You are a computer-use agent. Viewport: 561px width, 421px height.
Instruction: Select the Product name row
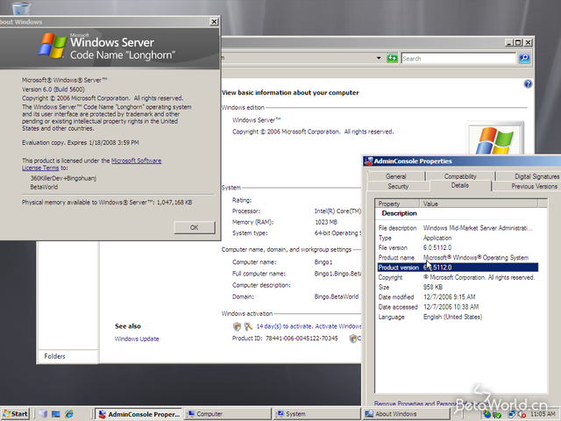[458, 258]
